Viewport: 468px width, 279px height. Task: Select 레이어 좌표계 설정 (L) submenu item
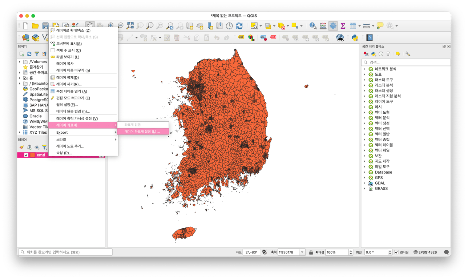click(x=142, y=132)
